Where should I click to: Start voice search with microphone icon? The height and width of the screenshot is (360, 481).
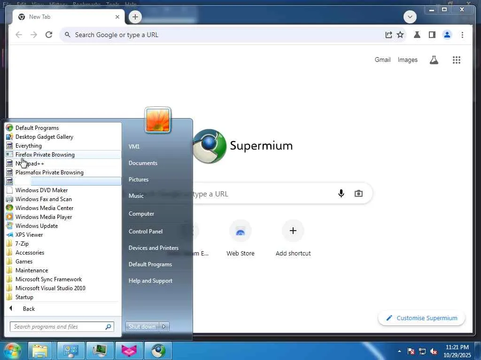(341, 194)
